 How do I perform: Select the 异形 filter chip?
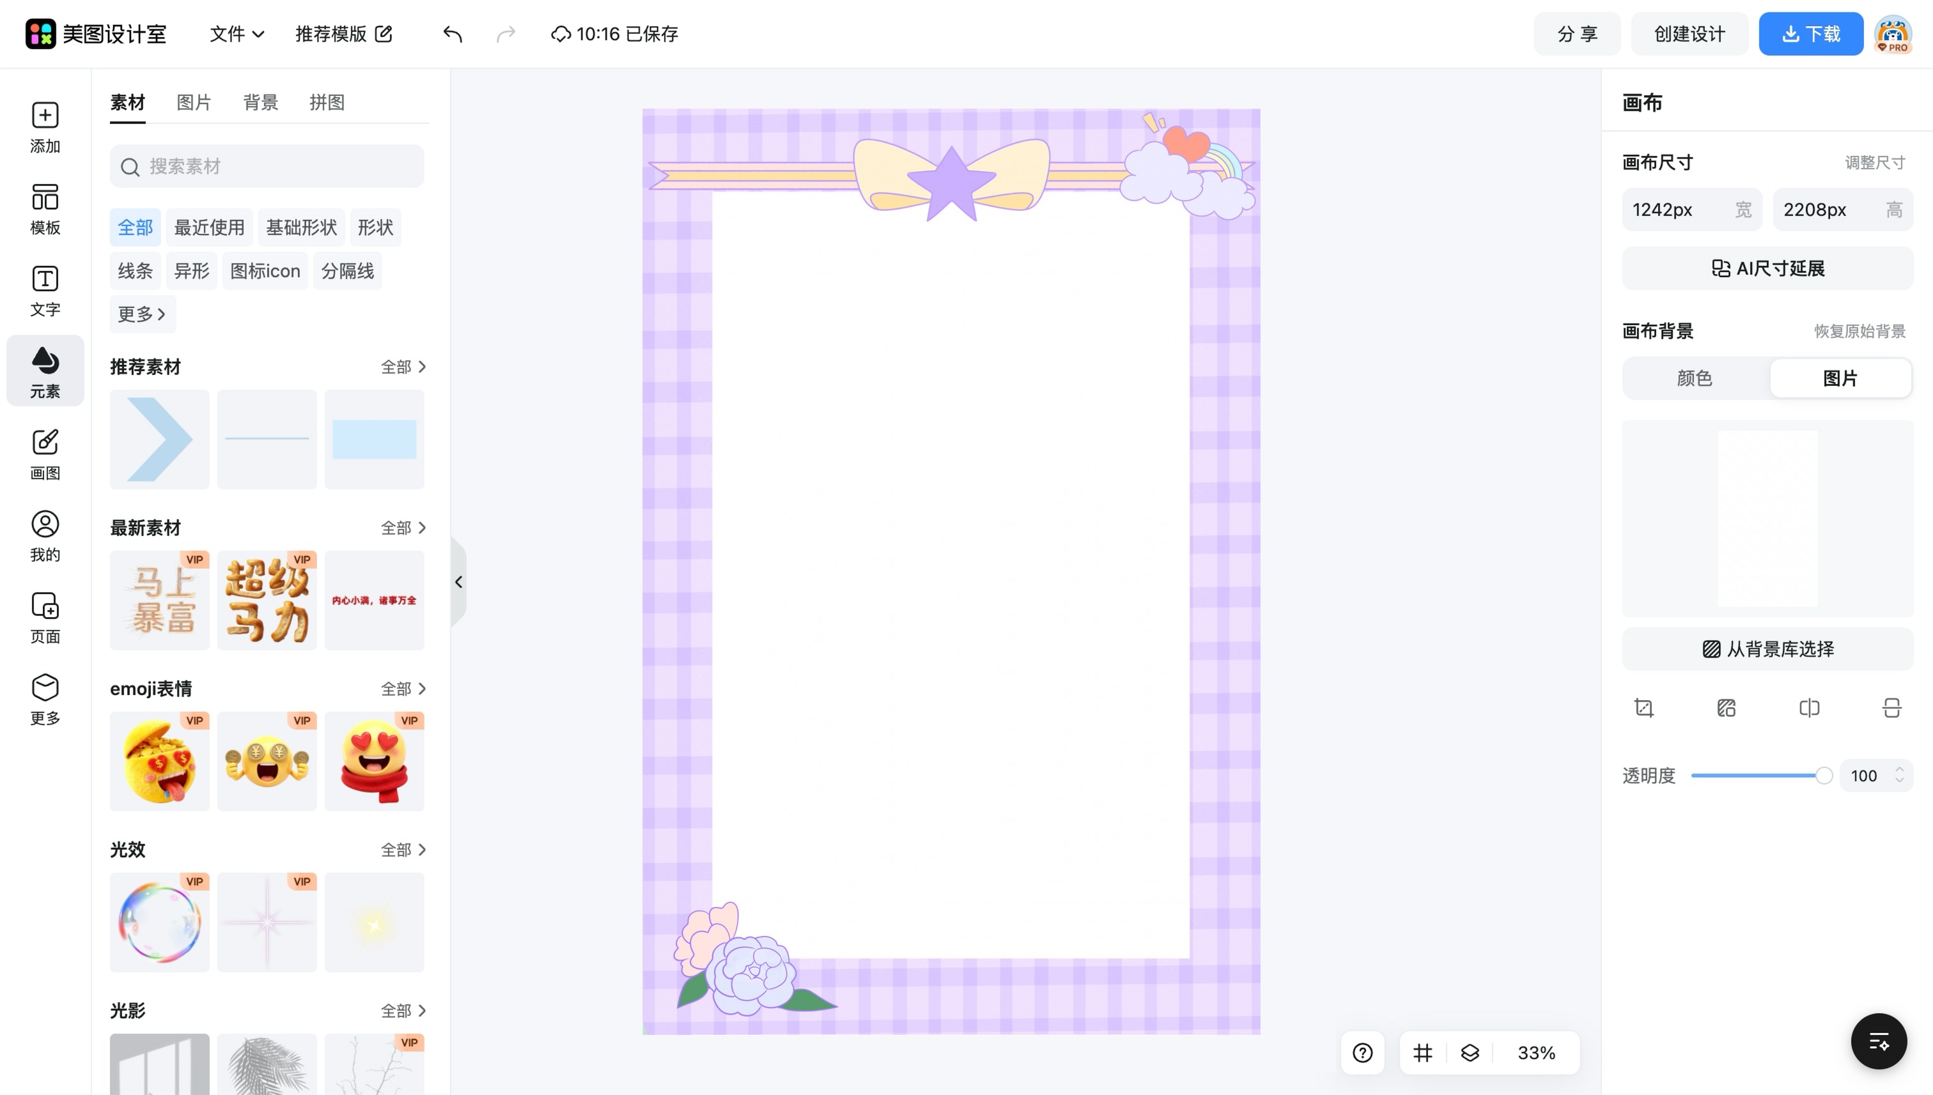click(x=191, y=271)
